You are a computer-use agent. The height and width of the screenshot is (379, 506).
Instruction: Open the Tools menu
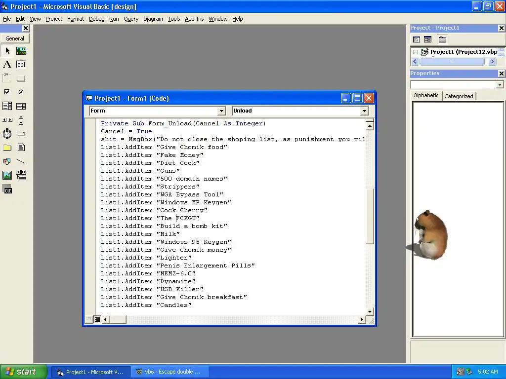point(173,19)
